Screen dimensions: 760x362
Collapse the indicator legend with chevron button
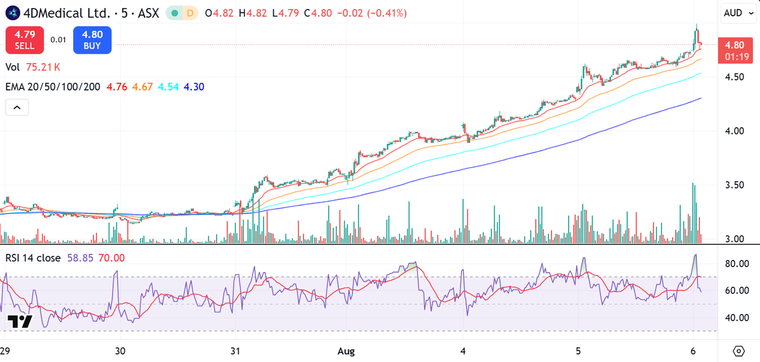17,108
